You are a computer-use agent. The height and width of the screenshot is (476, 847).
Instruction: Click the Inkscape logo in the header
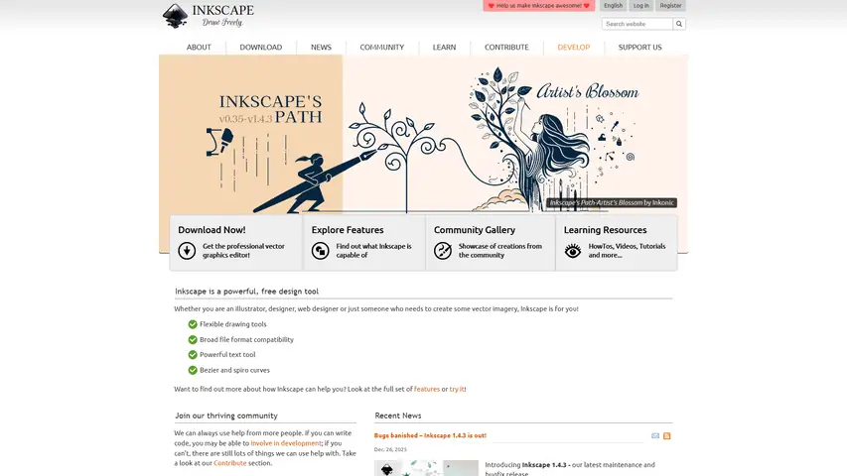pos(209,15)
